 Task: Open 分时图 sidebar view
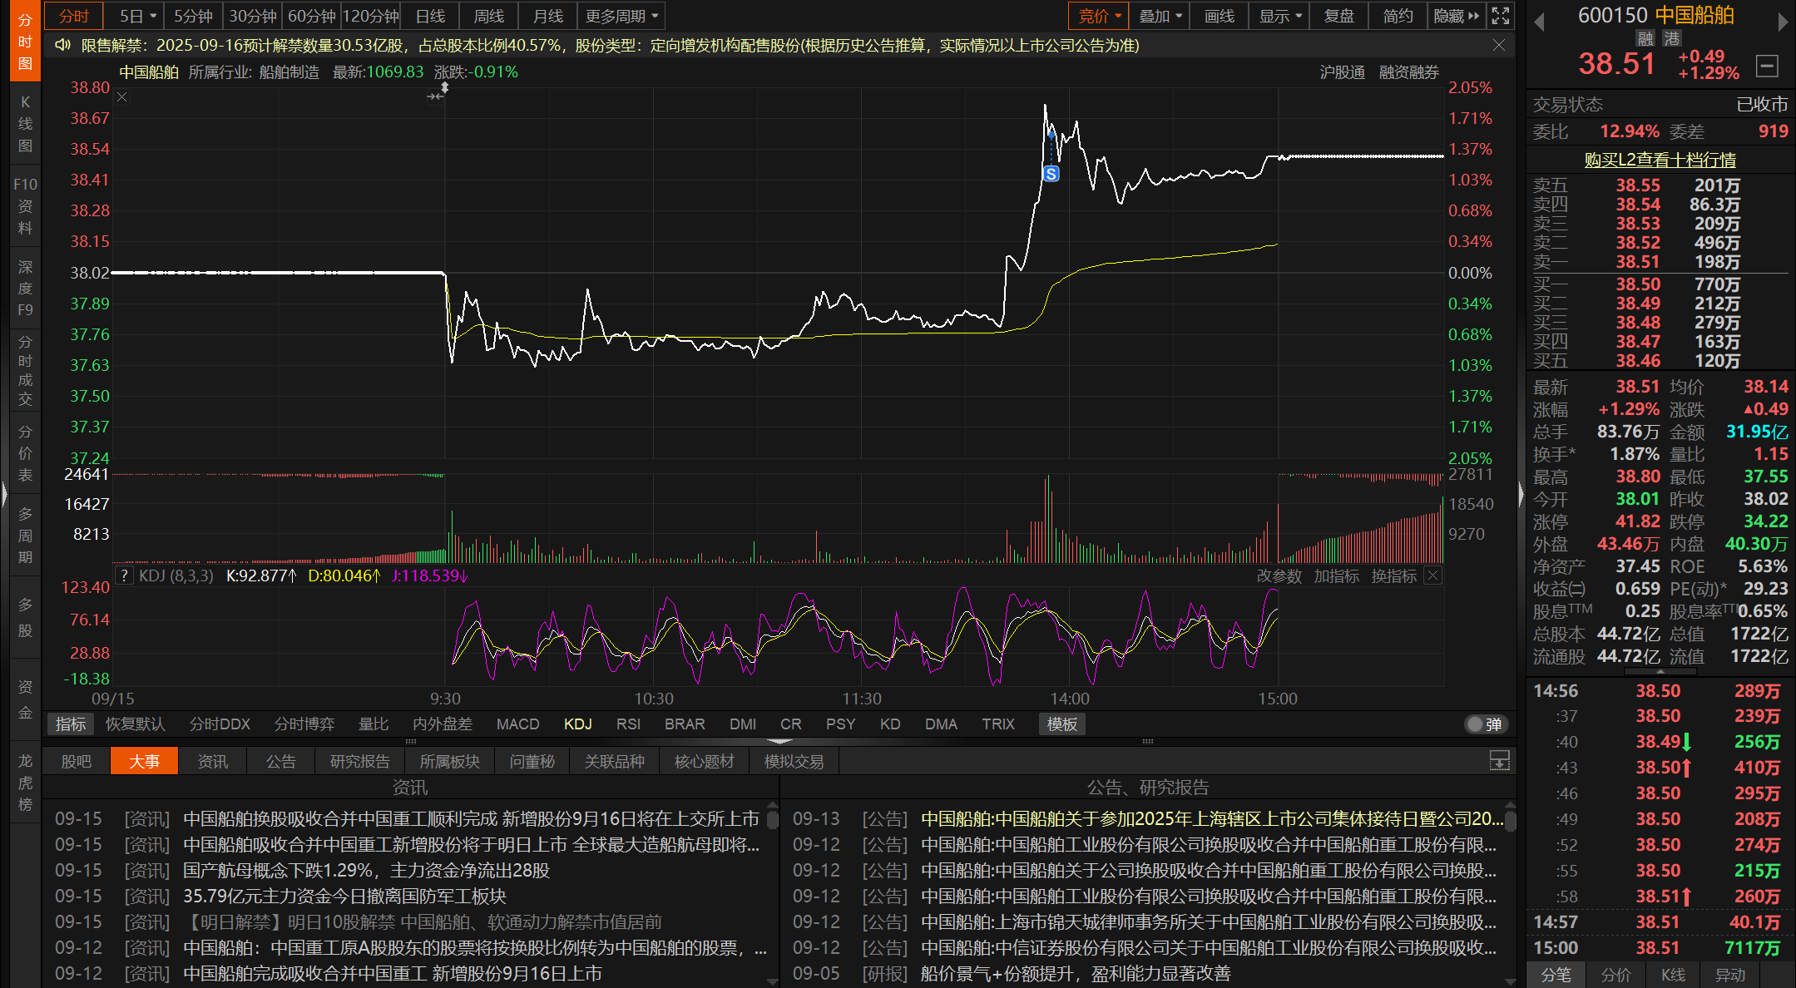[x=25, y=42]
